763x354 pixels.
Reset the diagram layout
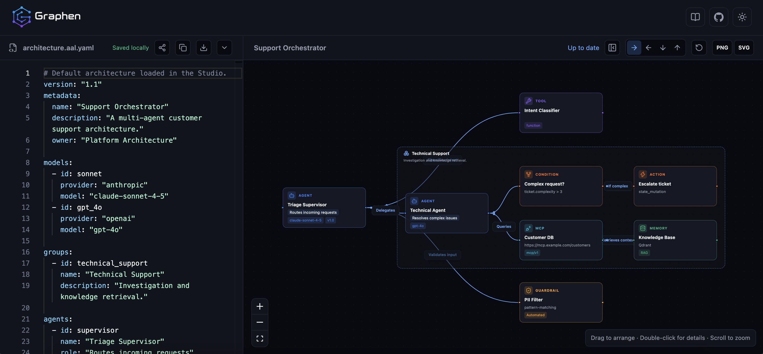tap(699, 48)
